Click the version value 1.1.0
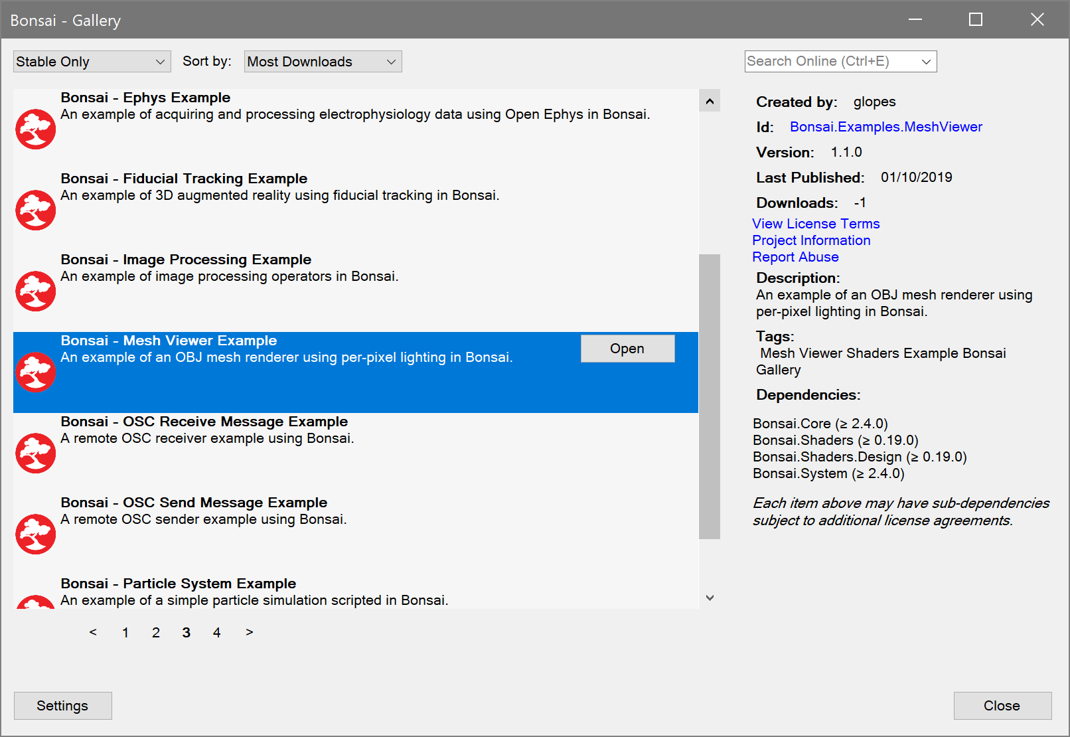Viewport: 1070px width, 737px height. pyautogui.click(x=846, y=152)
